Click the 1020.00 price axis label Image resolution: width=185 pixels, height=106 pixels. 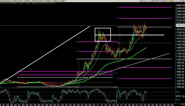coord(181,60)
